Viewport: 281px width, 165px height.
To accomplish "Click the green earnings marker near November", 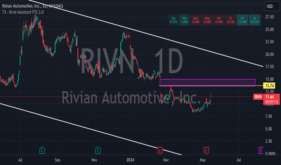I will click(x=98, y=150).
